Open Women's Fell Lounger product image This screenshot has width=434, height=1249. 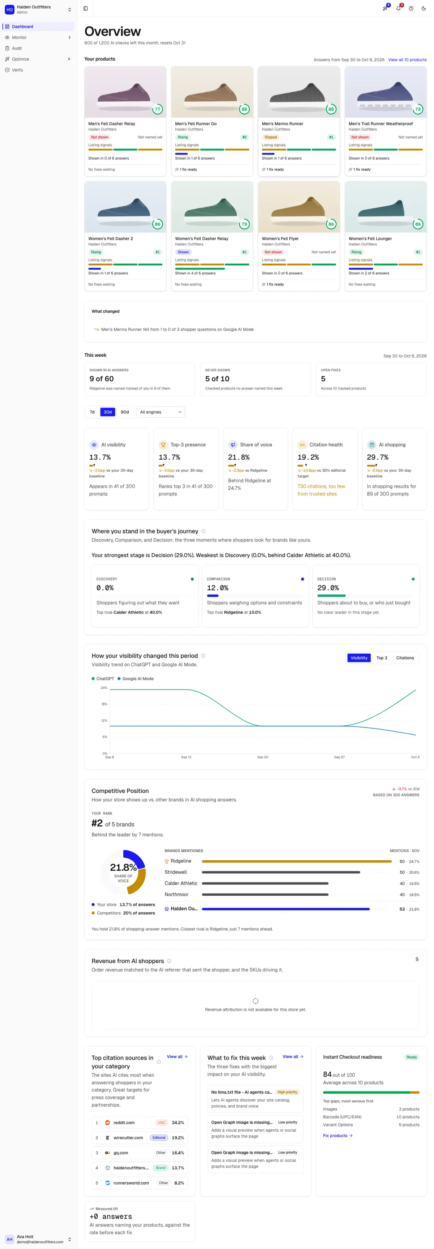tap(386, 207)
